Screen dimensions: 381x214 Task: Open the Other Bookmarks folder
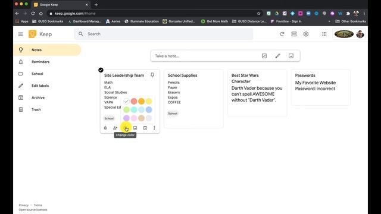(x=351, y=21)
